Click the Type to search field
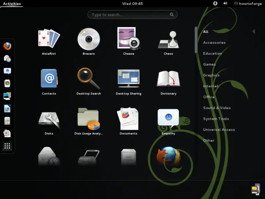 coord(132,15)
